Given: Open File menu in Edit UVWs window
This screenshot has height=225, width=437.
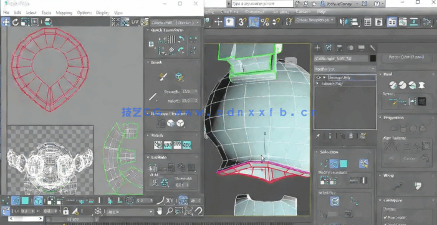Looking at the screenshot, I should pos(6,12).
